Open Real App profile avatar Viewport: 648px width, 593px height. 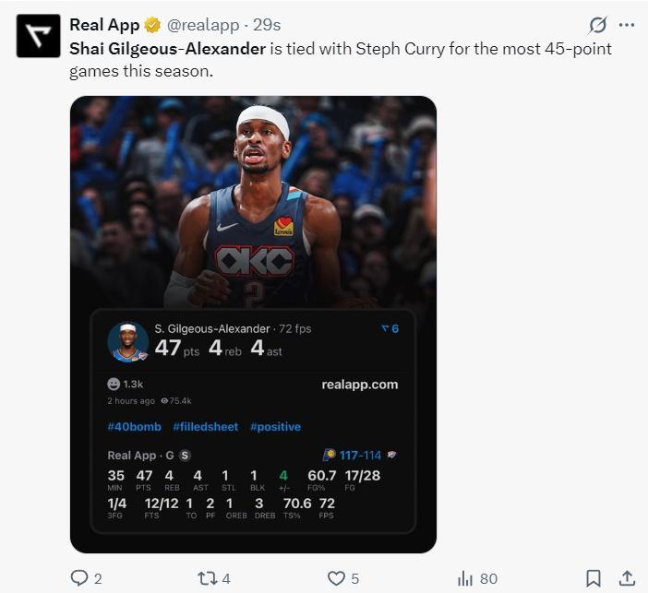click(38, 36)
